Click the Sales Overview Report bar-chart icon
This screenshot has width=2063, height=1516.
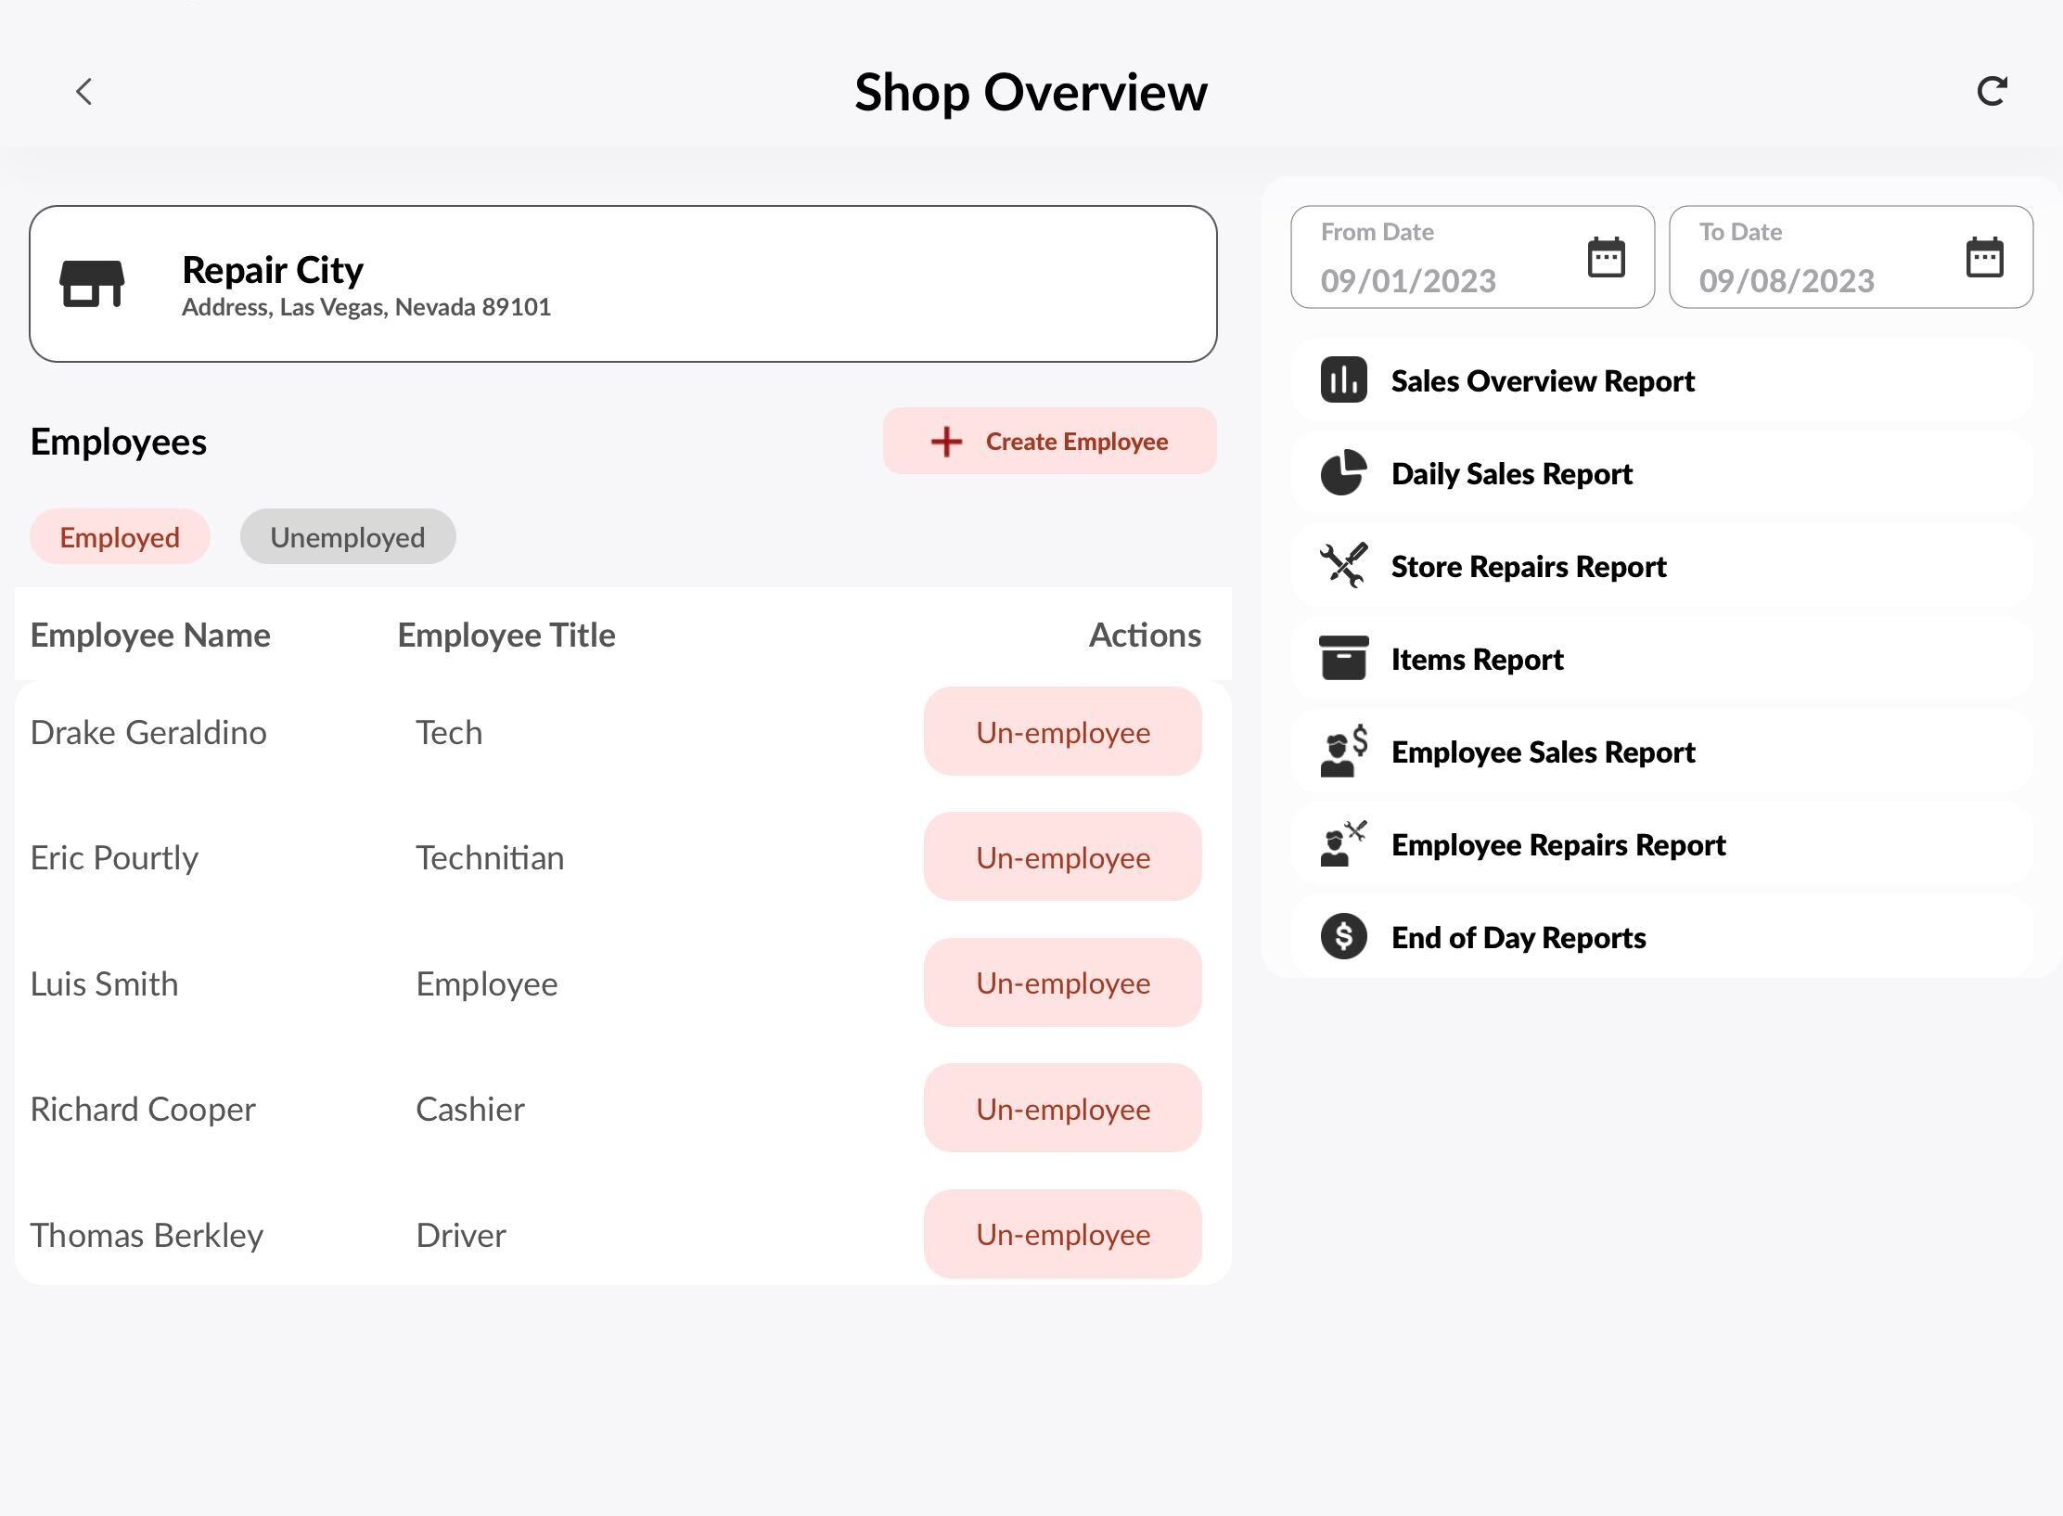[1343, 380]
